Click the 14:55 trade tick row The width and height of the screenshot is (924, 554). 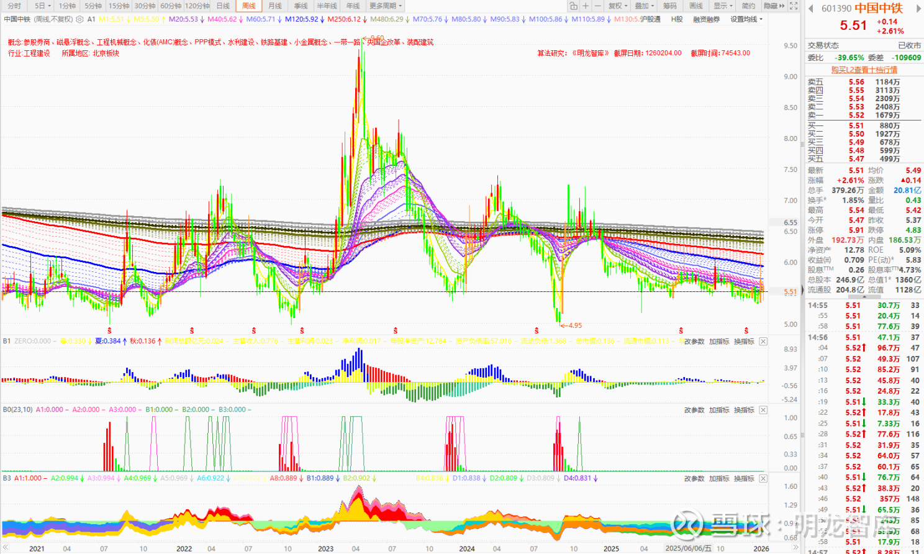[x=864, y=305]
